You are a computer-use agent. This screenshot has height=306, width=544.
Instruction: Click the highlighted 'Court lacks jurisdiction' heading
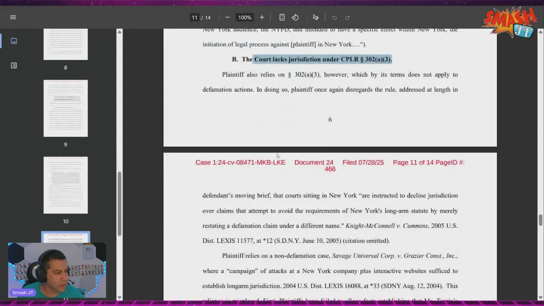tap(323, 59)
